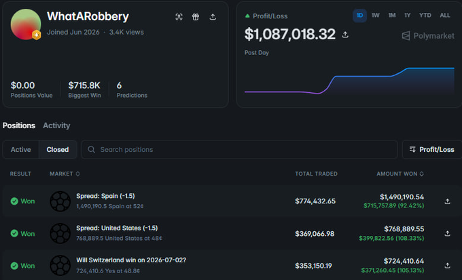Open Spread: United States (-1.5) market

click(117, 228)
